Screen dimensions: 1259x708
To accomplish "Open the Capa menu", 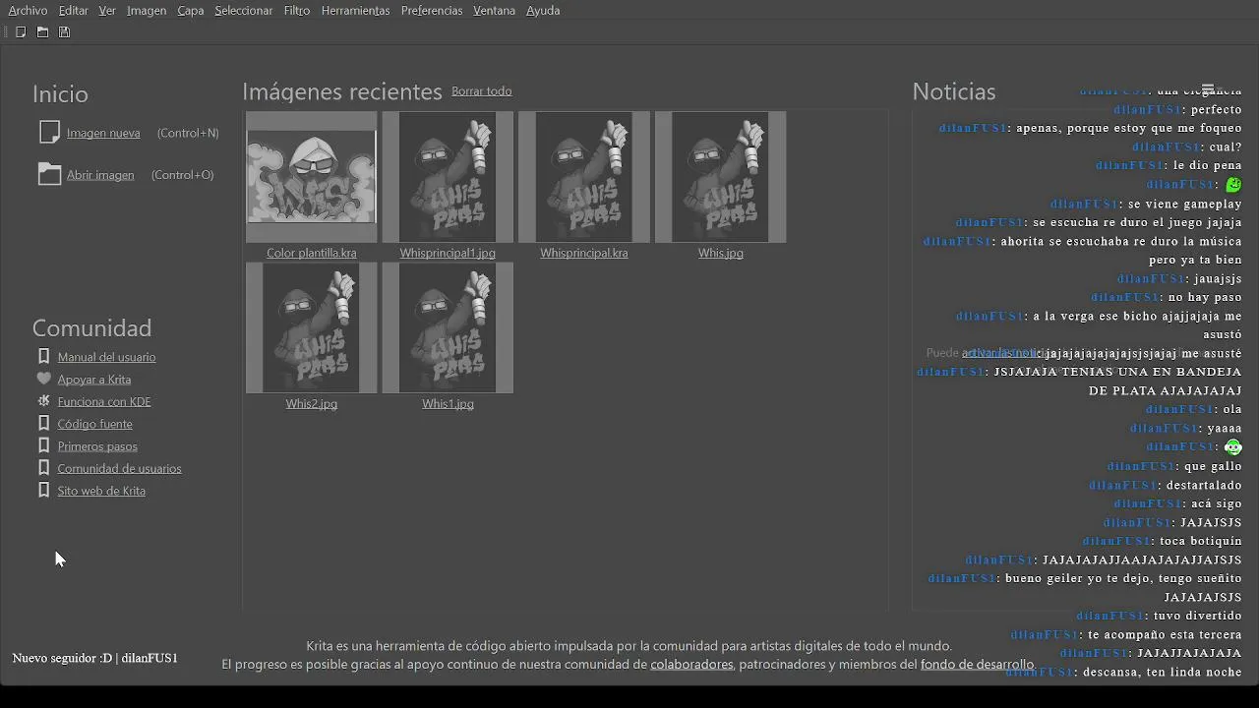I will pos(191,10).
